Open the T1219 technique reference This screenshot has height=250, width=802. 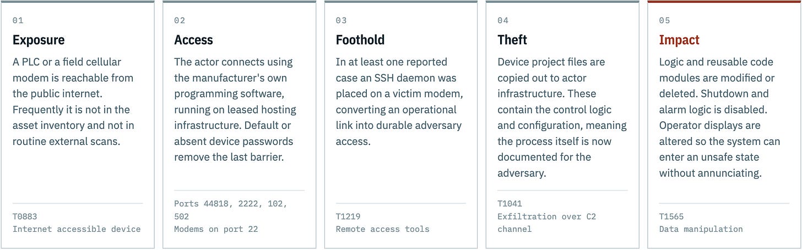pos(348,217)
